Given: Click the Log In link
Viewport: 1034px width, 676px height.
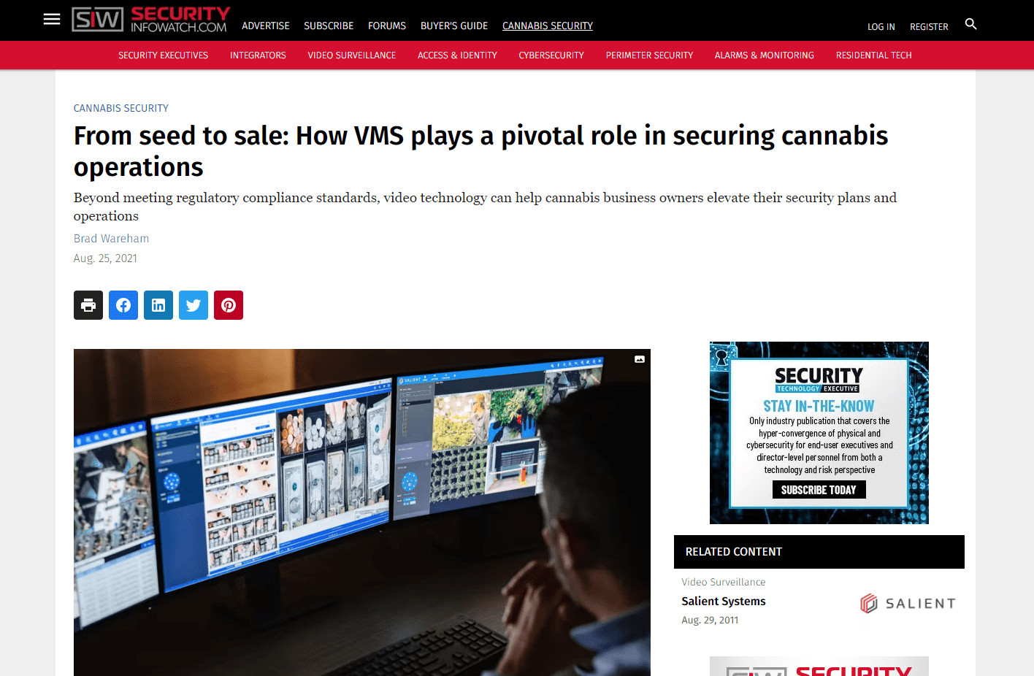Looking at the screenshot, I should click(881, 27).
